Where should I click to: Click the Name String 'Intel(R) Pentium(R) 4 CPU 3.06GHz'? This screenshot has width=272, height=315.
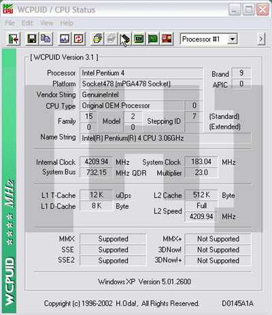click(165, 138)
